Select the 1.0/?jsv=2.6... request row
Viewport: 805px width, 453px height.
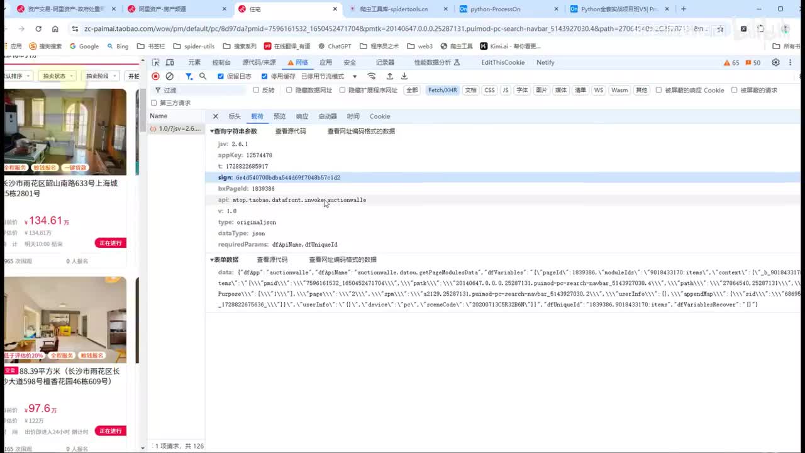tap(175, 128)
